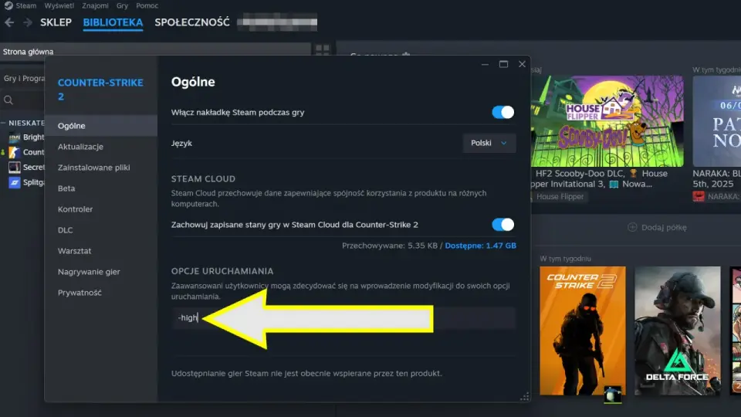Open the Gry i Programy filter dropdown
The image size is (741, 417).
[x=24, y=79]
